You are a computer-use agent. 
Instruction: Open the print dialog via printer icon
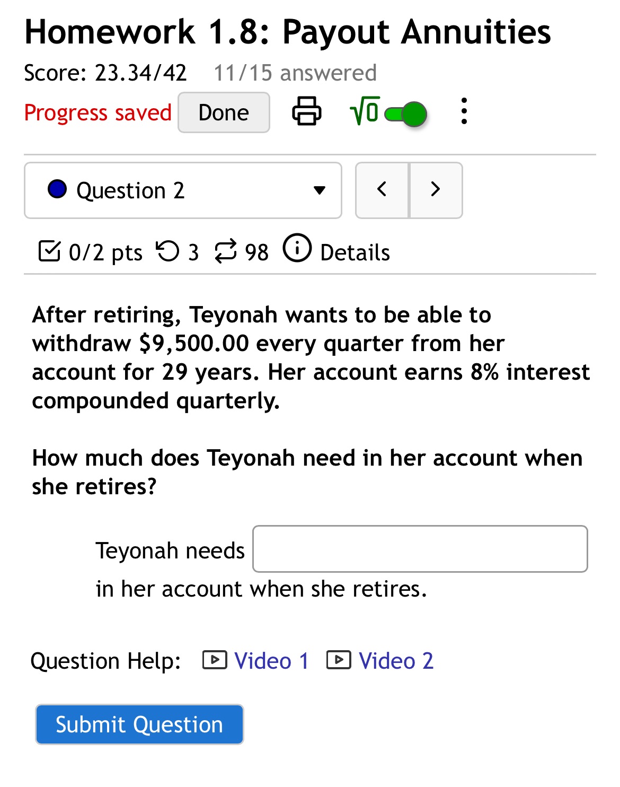tap(307, 112)
